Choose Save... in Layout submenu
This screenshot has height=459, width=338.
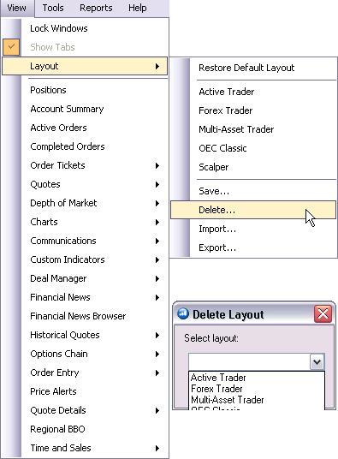pyautogui.click(x=253, y=191)
